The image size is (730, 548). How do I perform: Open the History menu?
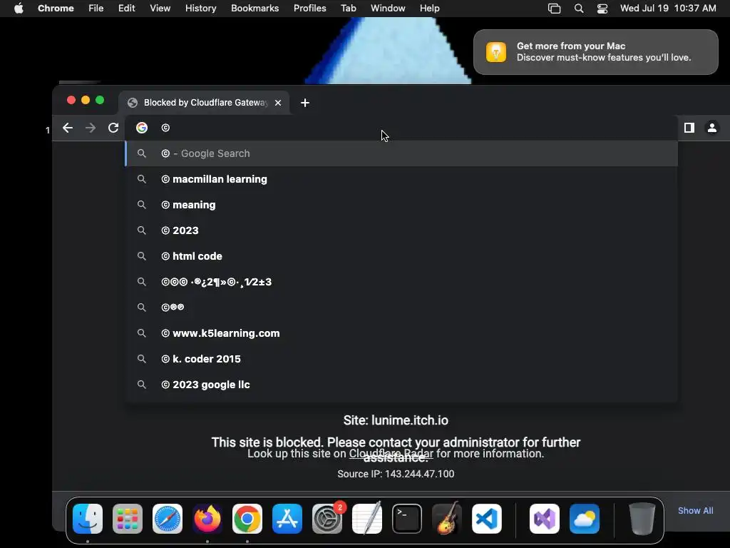[200, 9]
